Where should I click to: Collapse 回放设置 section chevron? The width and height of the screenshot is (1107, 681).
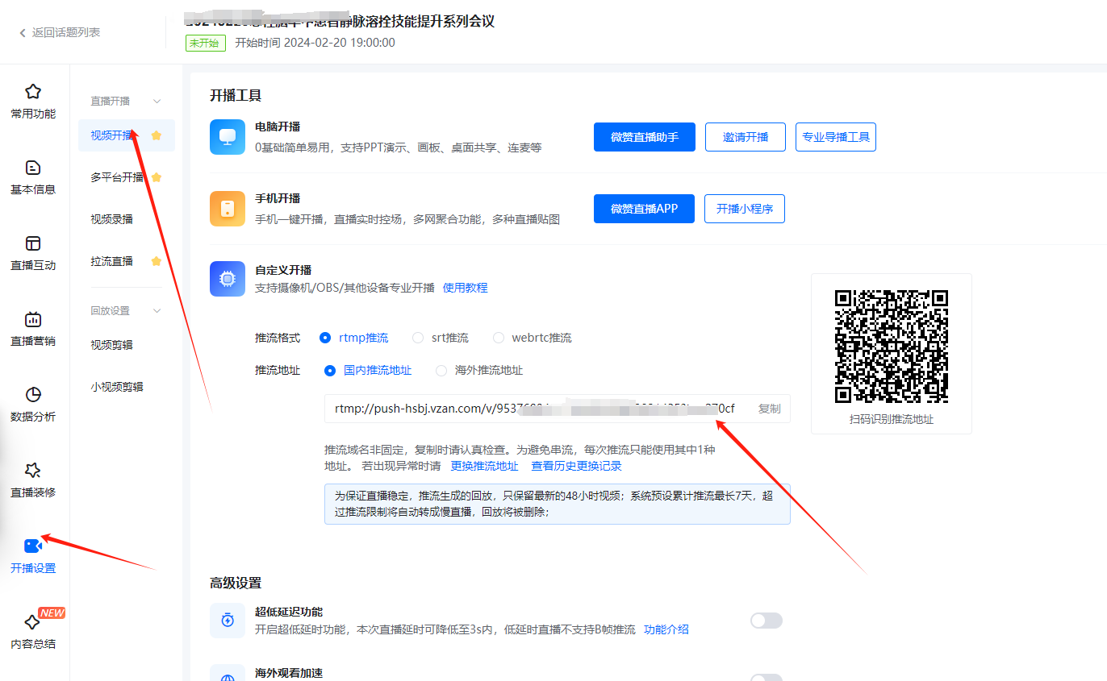[157, 311]
